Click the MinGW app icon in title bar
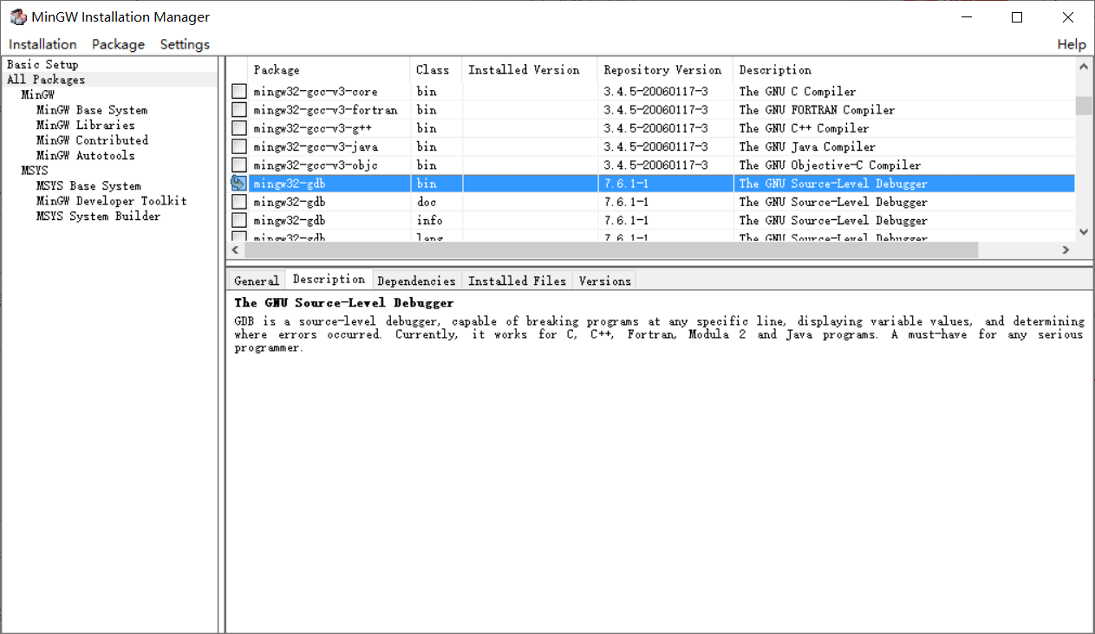The image size is (1095, 634). pos(17,17)
